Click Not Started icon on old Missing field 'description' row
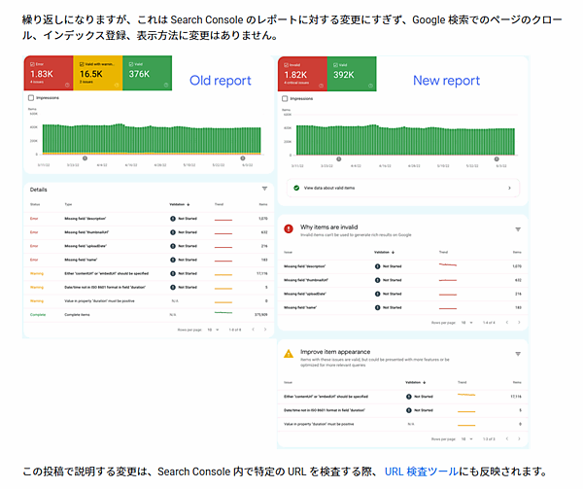 (x=173, y=219)
